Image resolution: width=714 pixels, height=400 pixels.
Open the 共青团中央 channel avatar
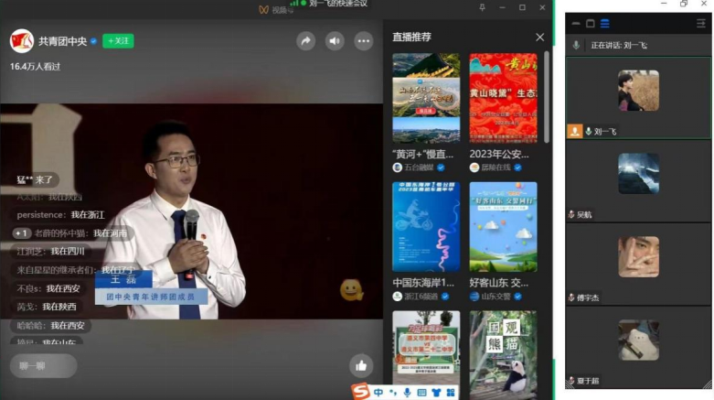[22, 41]
